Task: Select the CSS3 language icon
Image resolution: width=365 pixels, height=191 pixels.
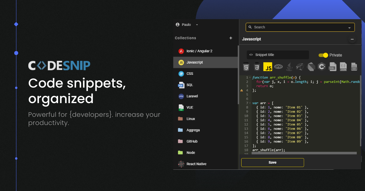Action: [x=257, y=67]
